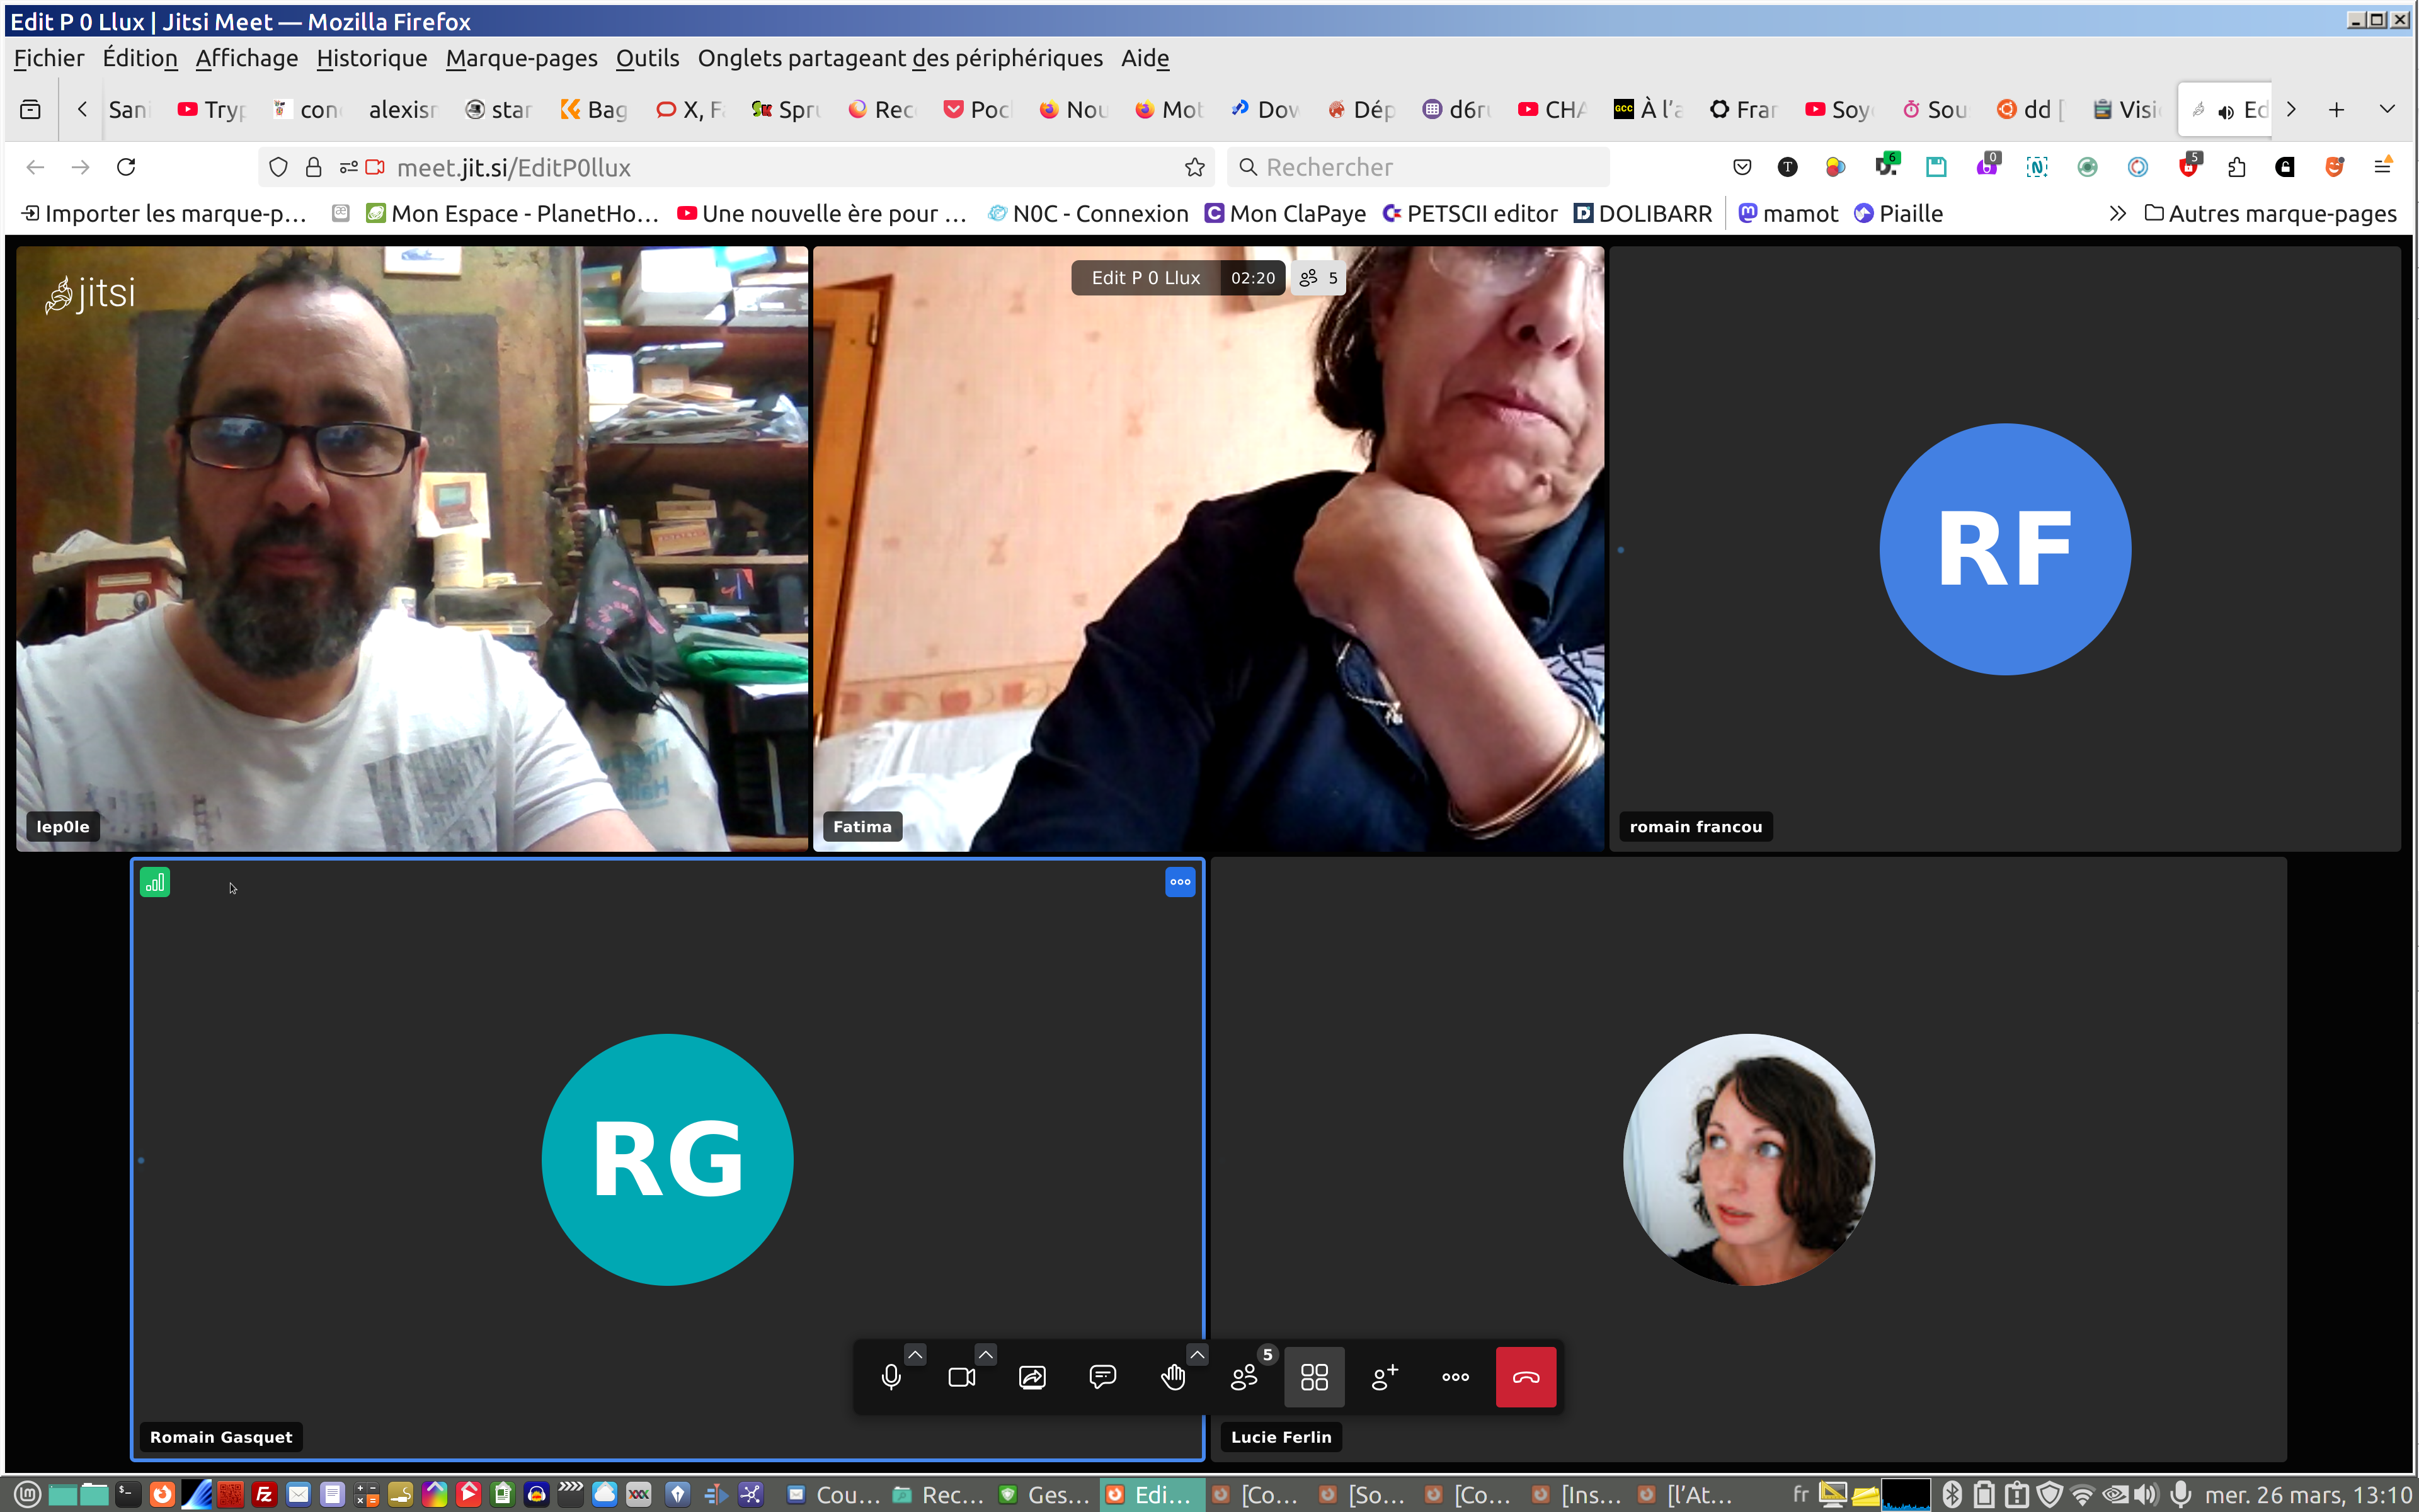Click the participant count badge showing 5
This screenshot has width=2419, height=1512.
[1318, 278]
